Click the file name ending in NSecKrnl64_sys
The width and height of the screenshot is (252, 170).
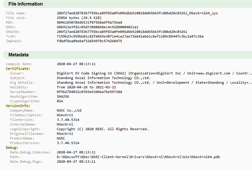pyautogui.click(x=137, y=13)
